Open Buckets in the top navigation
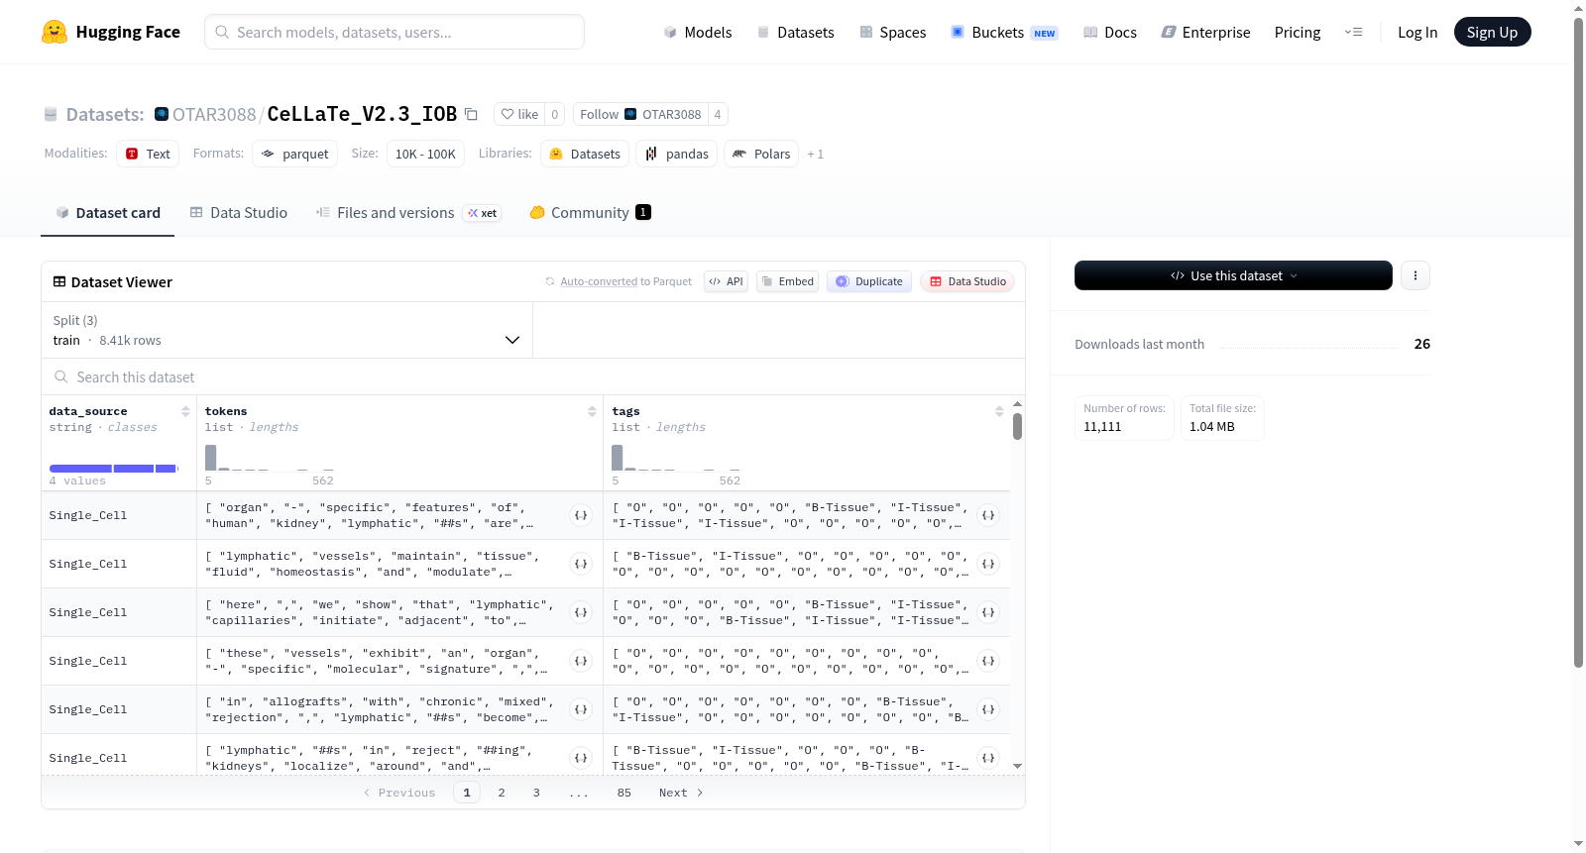Screen dimensions: 1586x853 click(x=1003, y=32)
